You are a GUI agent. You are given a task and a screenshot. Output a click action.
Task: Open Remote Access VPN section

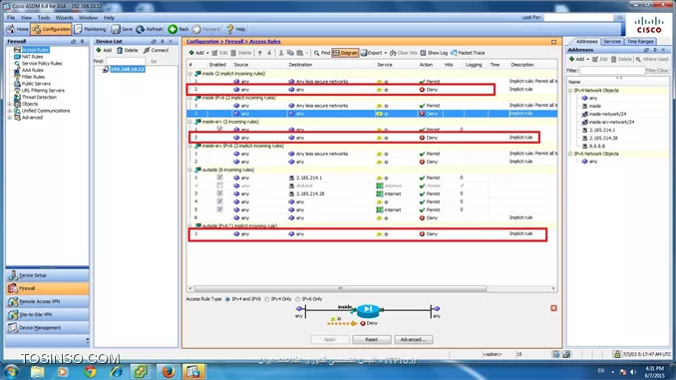[48, 301]
